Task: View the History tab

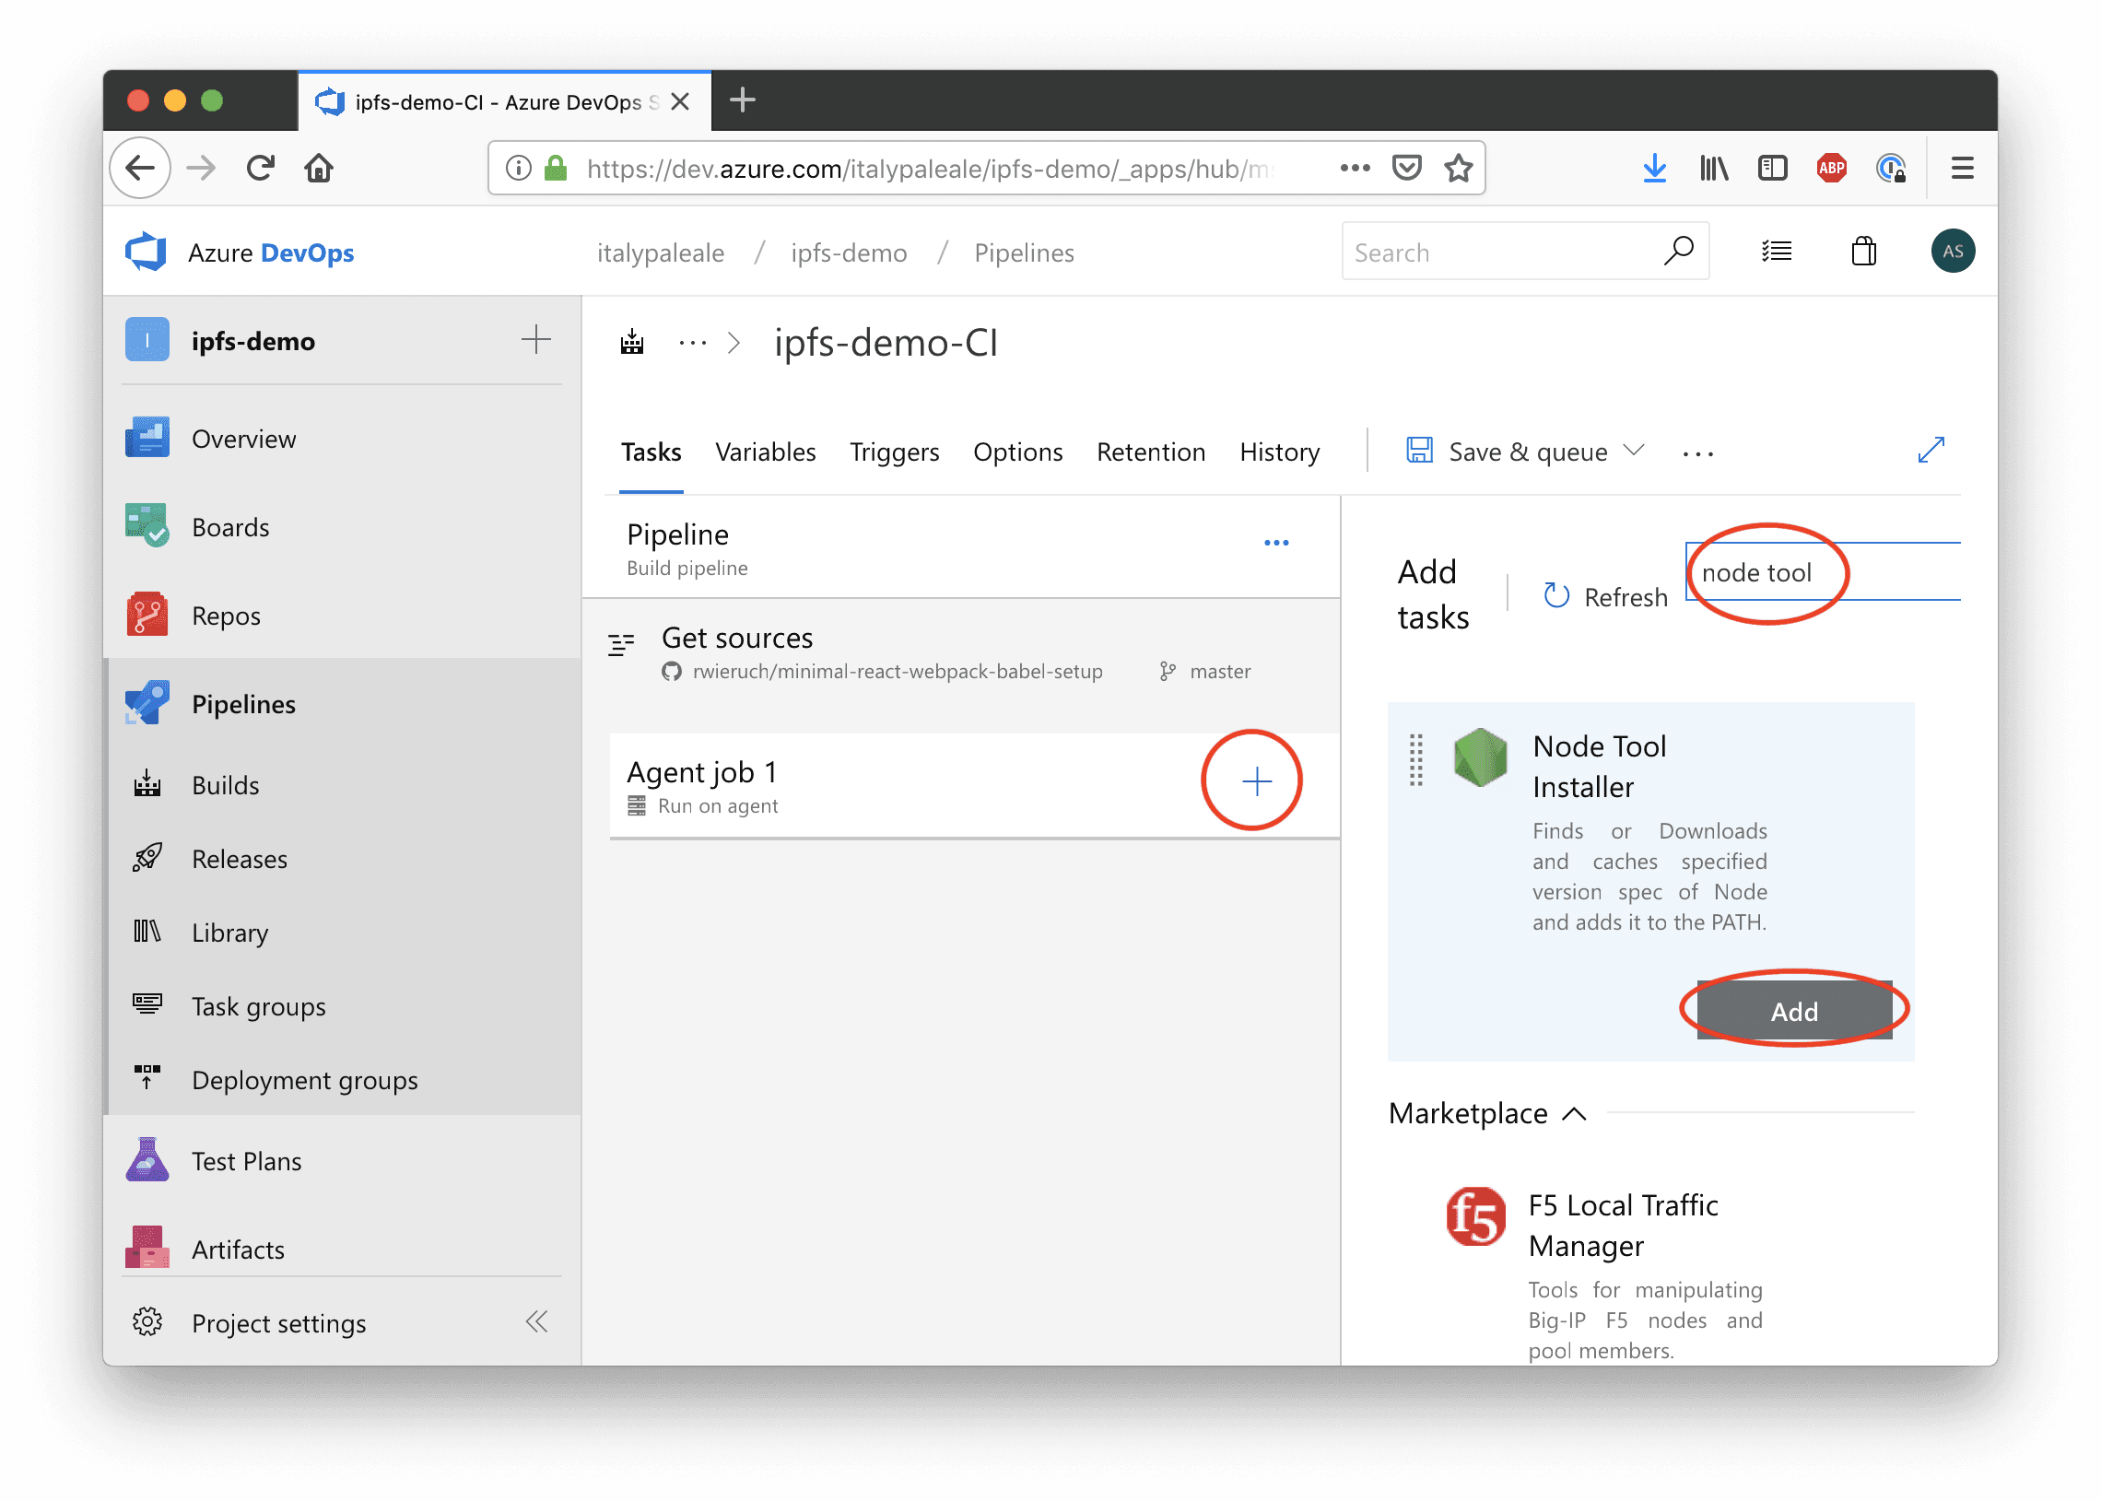Action: point(1279,452)
